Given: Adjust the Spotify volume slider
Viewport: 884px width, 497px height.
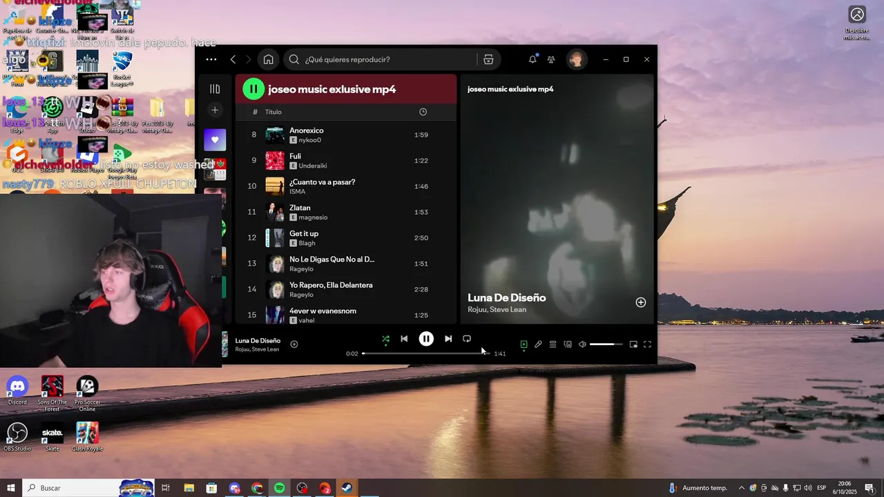Looking at the screenshot, I should (x=606, y=344).
